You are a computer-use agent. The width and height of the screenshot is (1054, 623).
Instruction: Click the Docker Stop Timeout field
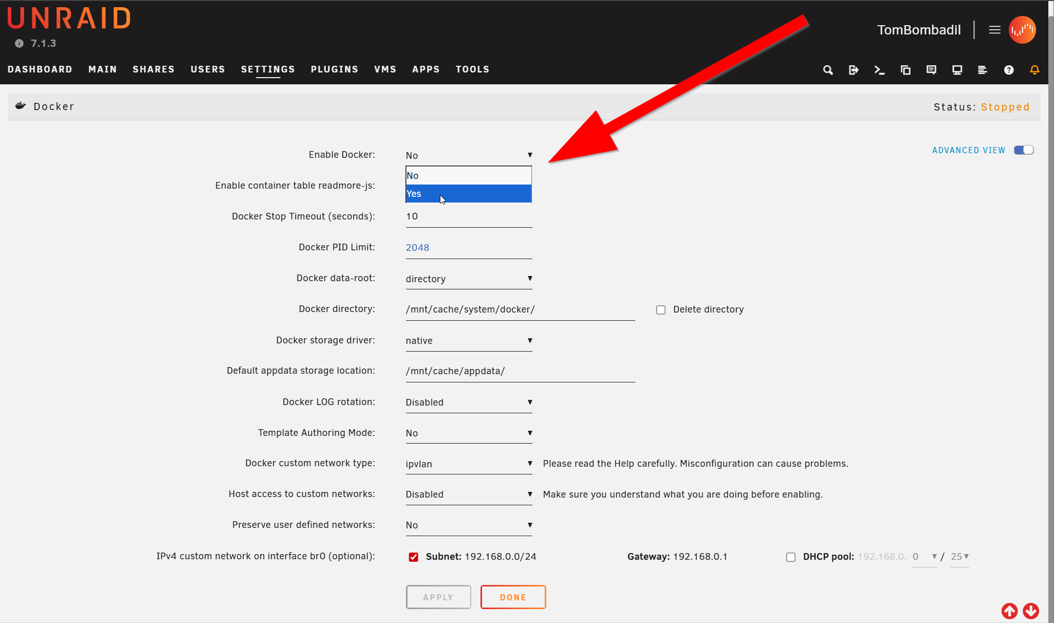tap(468, 217)
